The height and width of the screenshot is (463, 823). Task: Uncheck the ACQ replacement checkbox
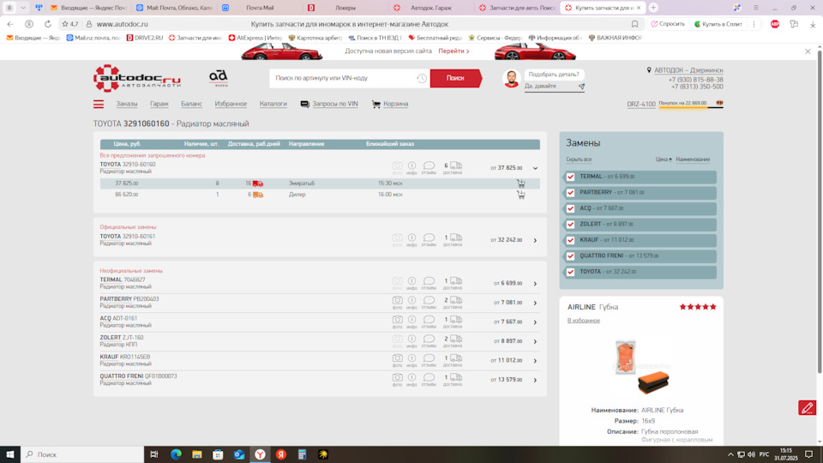571,208
